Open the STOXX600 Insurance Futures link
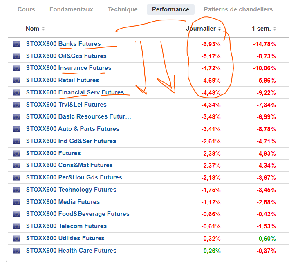 68,68
